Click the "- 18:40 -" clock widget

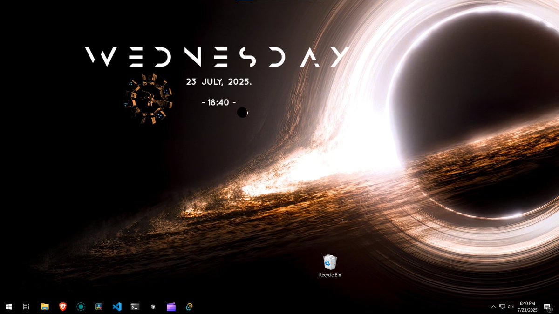click(219, 102)
